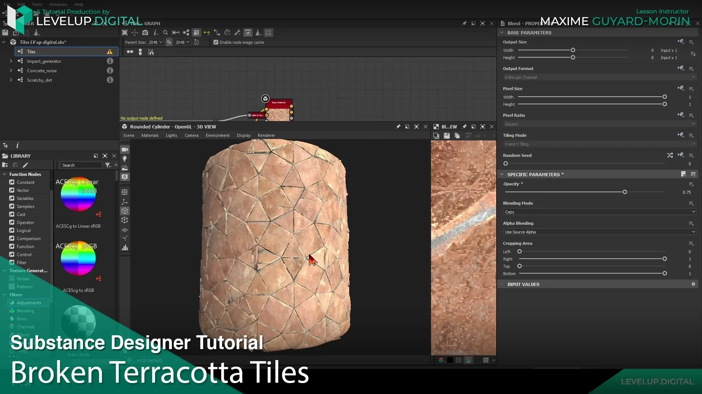
Task: Click the randomize Random Seed shuffle icon
Action: tap(670, 155)
